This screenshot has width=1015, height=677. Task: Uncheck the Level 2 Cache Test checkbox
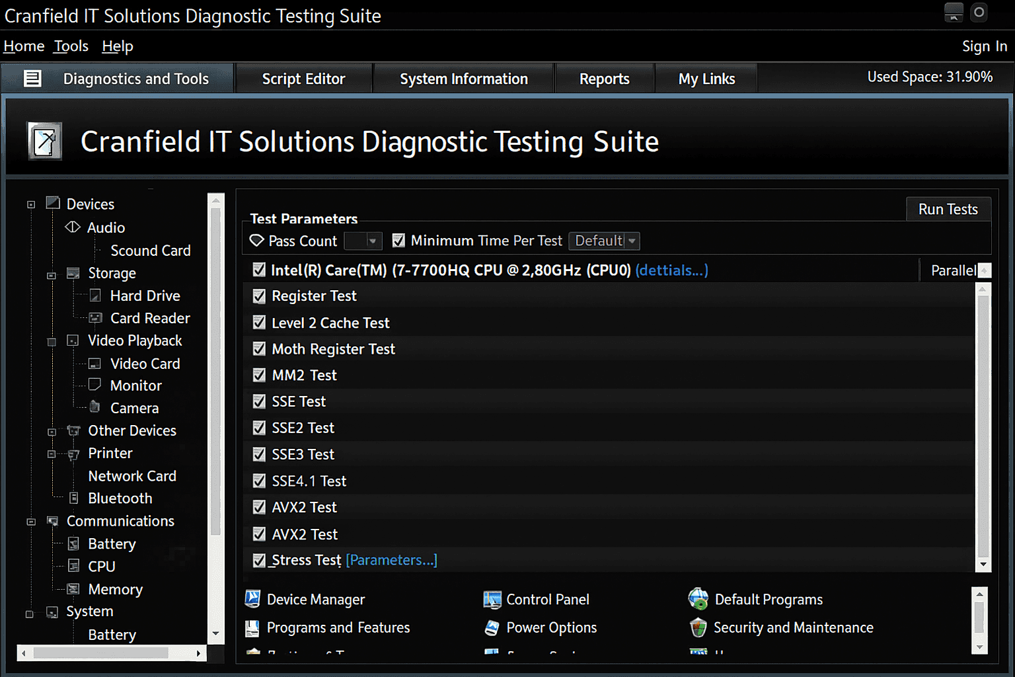pos(259,323)
